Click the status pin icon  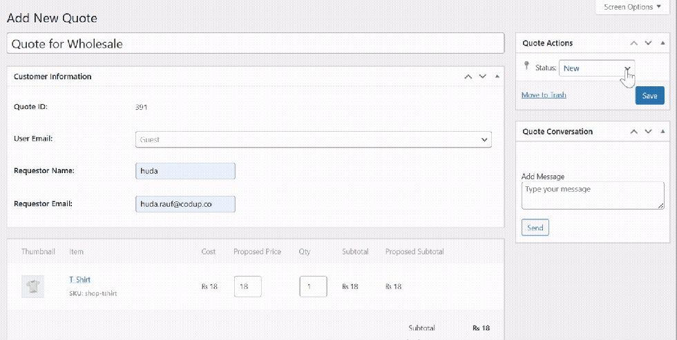coord(526,67)
